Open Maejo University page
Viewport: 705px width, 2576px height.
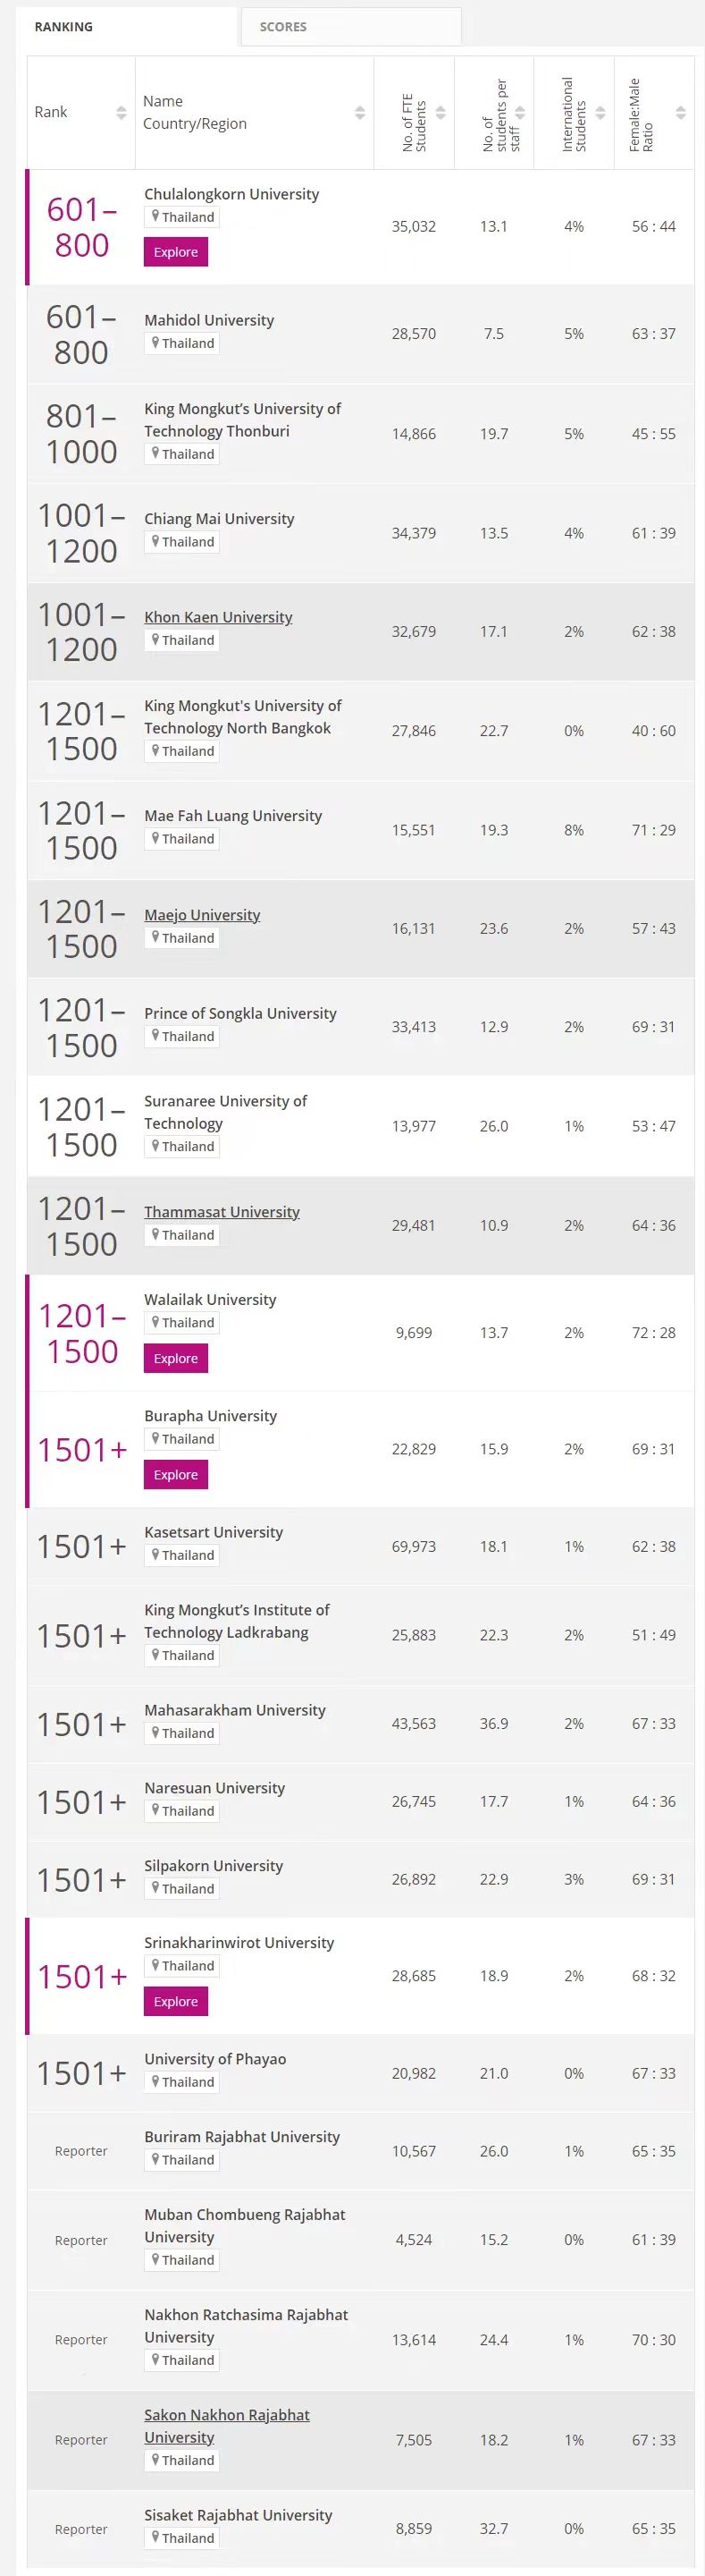(202, 915)
